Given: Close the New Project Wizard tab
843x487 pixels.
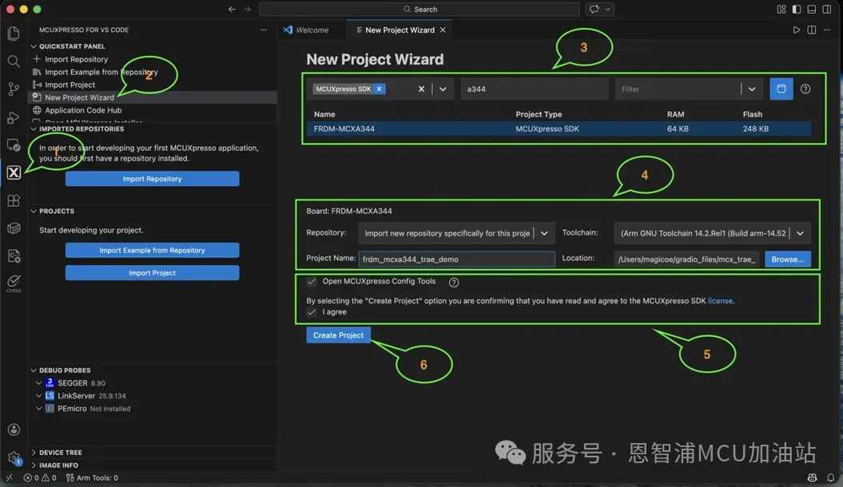Looking at the screenshot, I should pos(443,30).
